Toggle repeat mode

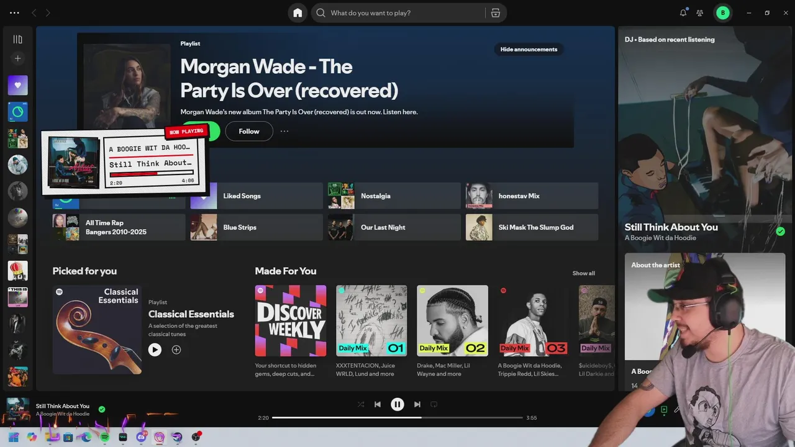coord(434,404)
